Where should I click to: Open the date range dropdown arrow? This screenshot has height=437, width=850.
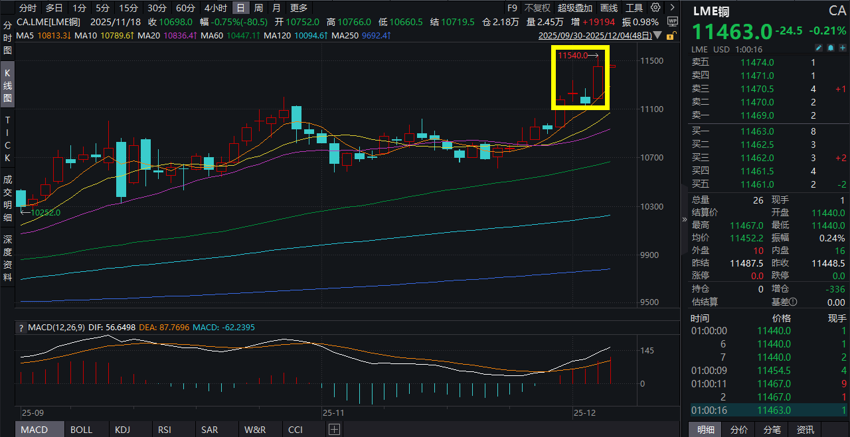pos(657,34)
